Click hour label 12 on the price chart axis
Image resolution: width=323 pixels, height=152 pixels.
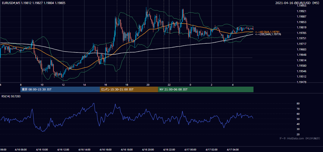click(x=63, y=85)
